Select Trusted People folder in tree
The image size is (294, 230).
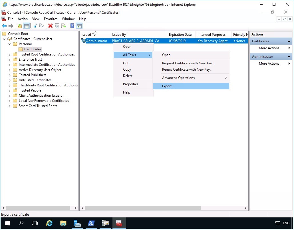30,90
